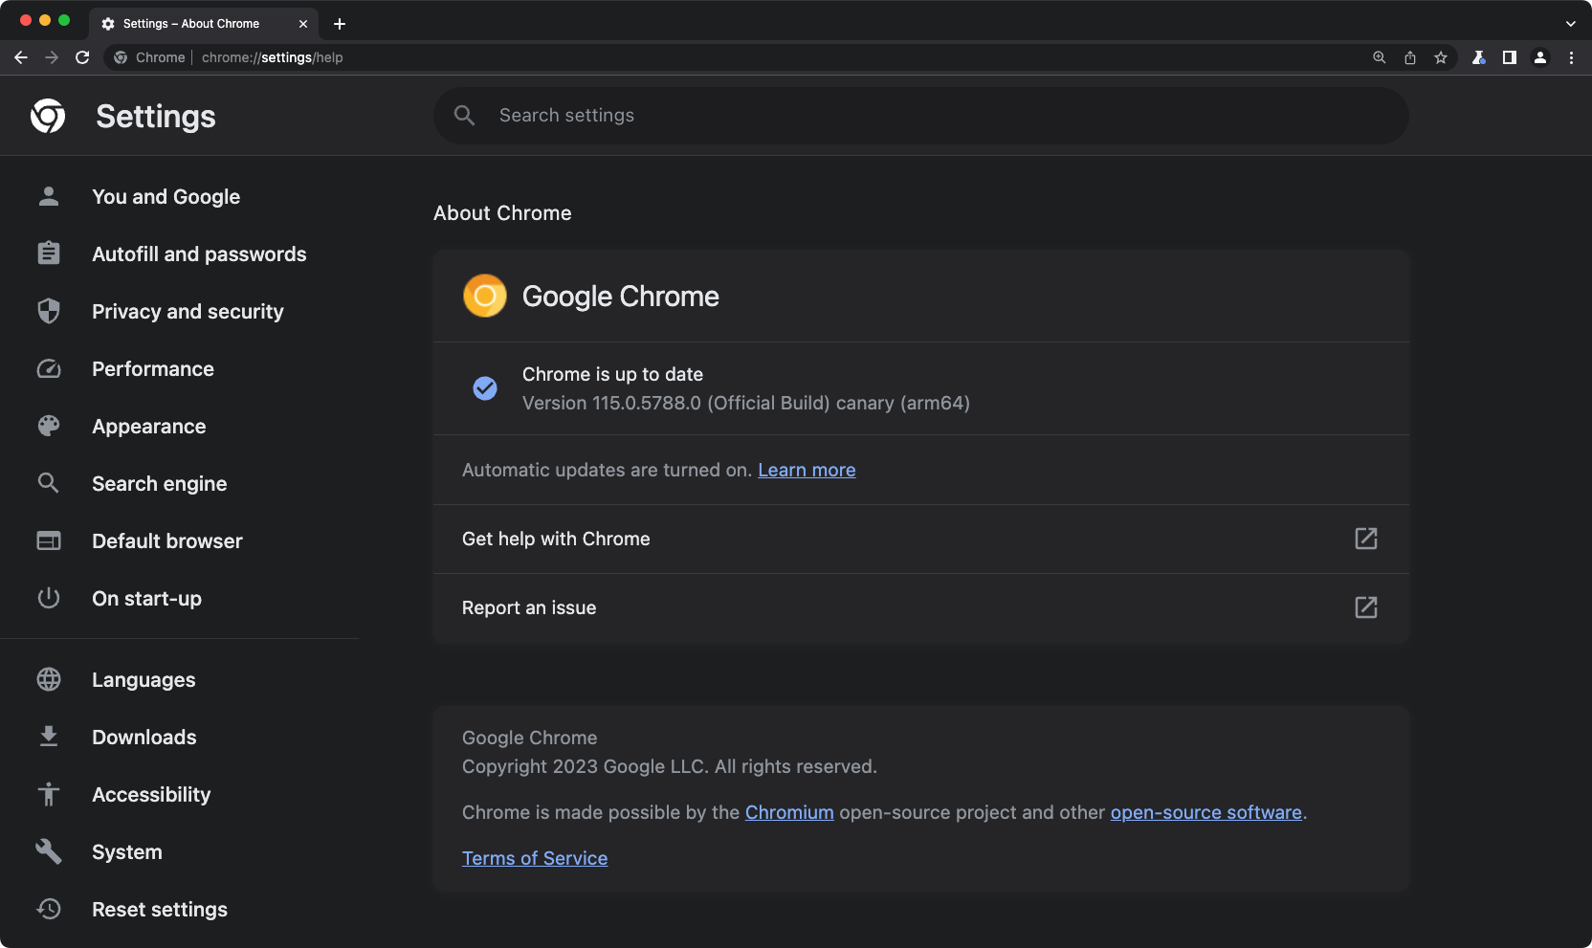The image size is (1592, 948).
Task: Click the Default browser window icon
Action: [49, 540]
